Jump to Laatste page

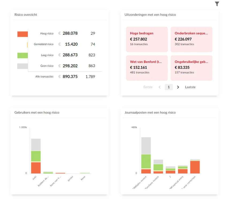tap(190, 87)
